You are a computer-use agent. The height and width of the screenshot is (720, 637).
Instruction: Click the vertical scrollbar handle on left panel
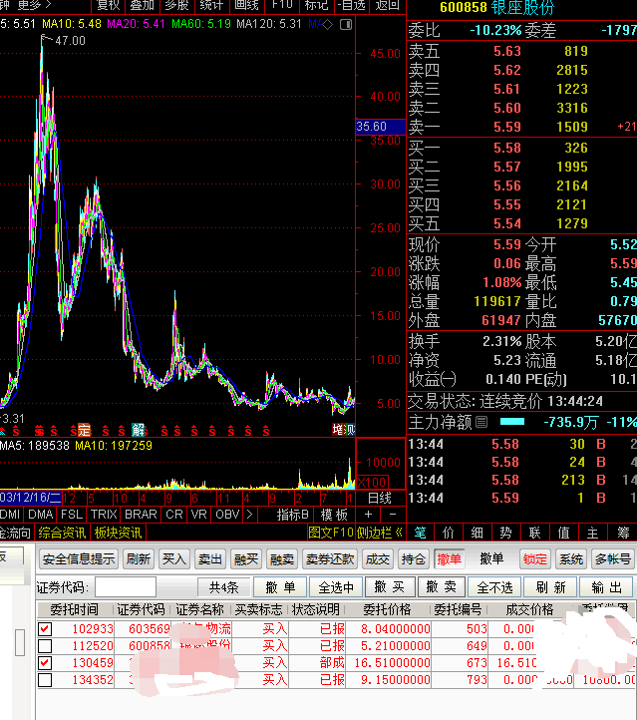click(x=20, y=642)
